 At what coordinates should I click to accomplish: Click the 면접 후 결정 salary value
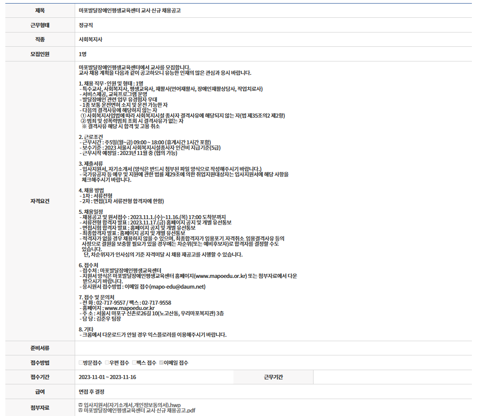click(91, 392)
